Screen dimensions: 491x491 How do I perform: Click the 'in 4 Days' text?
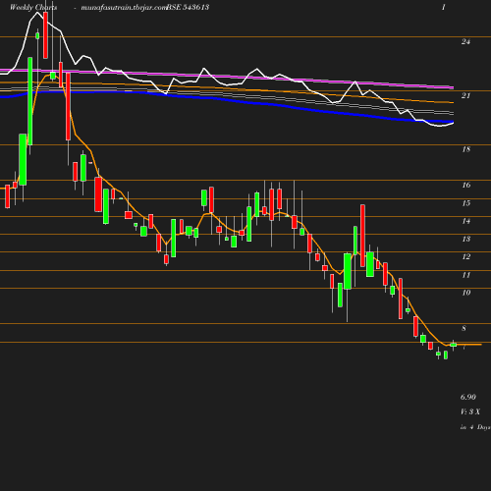(x=475, y=427)
